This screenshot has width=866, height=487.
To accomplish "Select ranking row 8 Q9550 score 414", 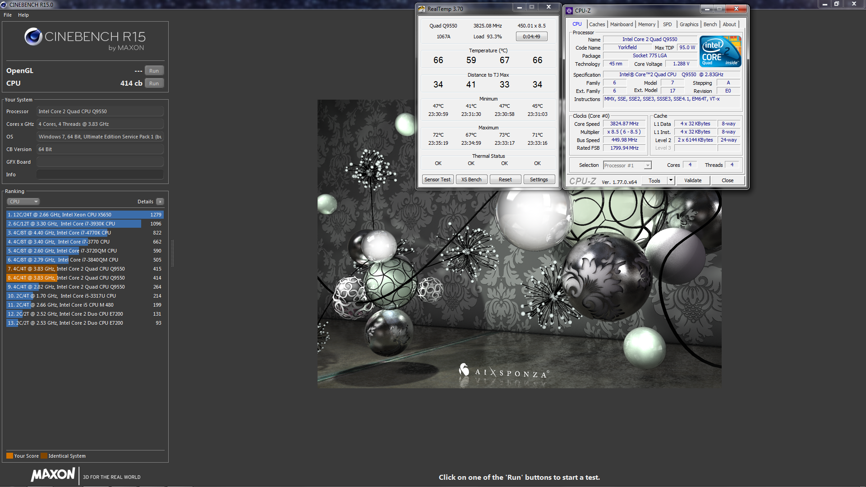I will coord(85,278).
